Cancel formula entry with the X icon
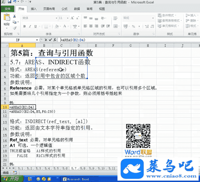Viewport: 200px width, 182px height. point(46,40)
